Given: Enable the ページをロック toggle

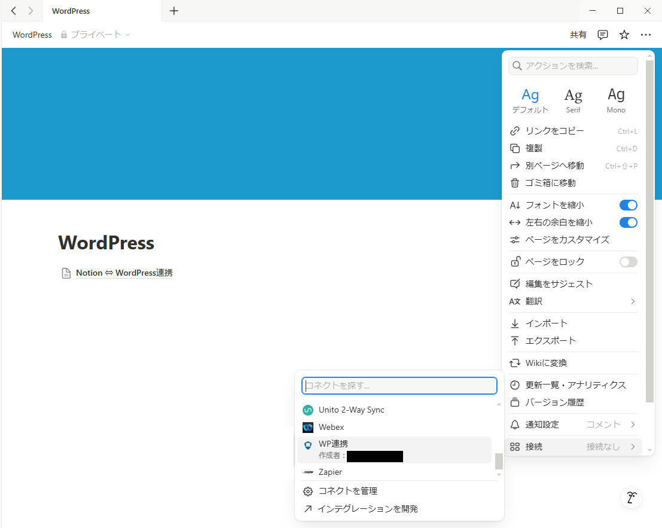Looking at the screenshot, I should tap(628, 262).
